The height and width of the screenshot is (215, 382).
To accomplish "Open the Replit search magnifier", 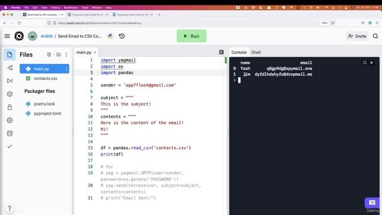I will click(x=375, y=36).
